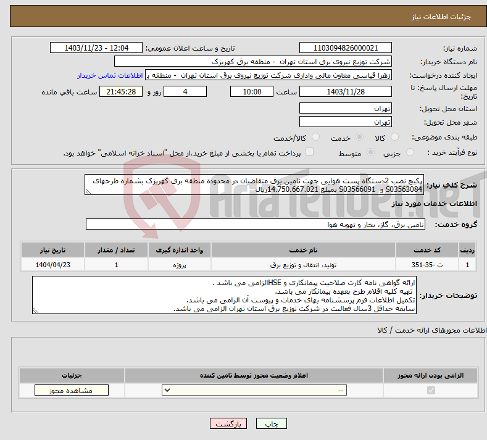Click the الزامی بودن ارائه مجوز header
The image size is (487, 440).
(x=430, y=375)
